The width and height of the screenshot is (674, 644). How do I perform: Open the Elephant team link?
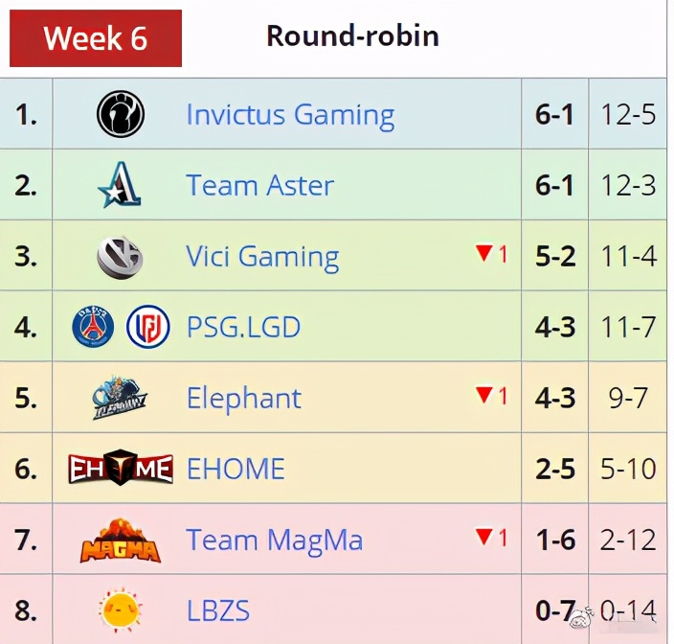click(x=244, y=399)
